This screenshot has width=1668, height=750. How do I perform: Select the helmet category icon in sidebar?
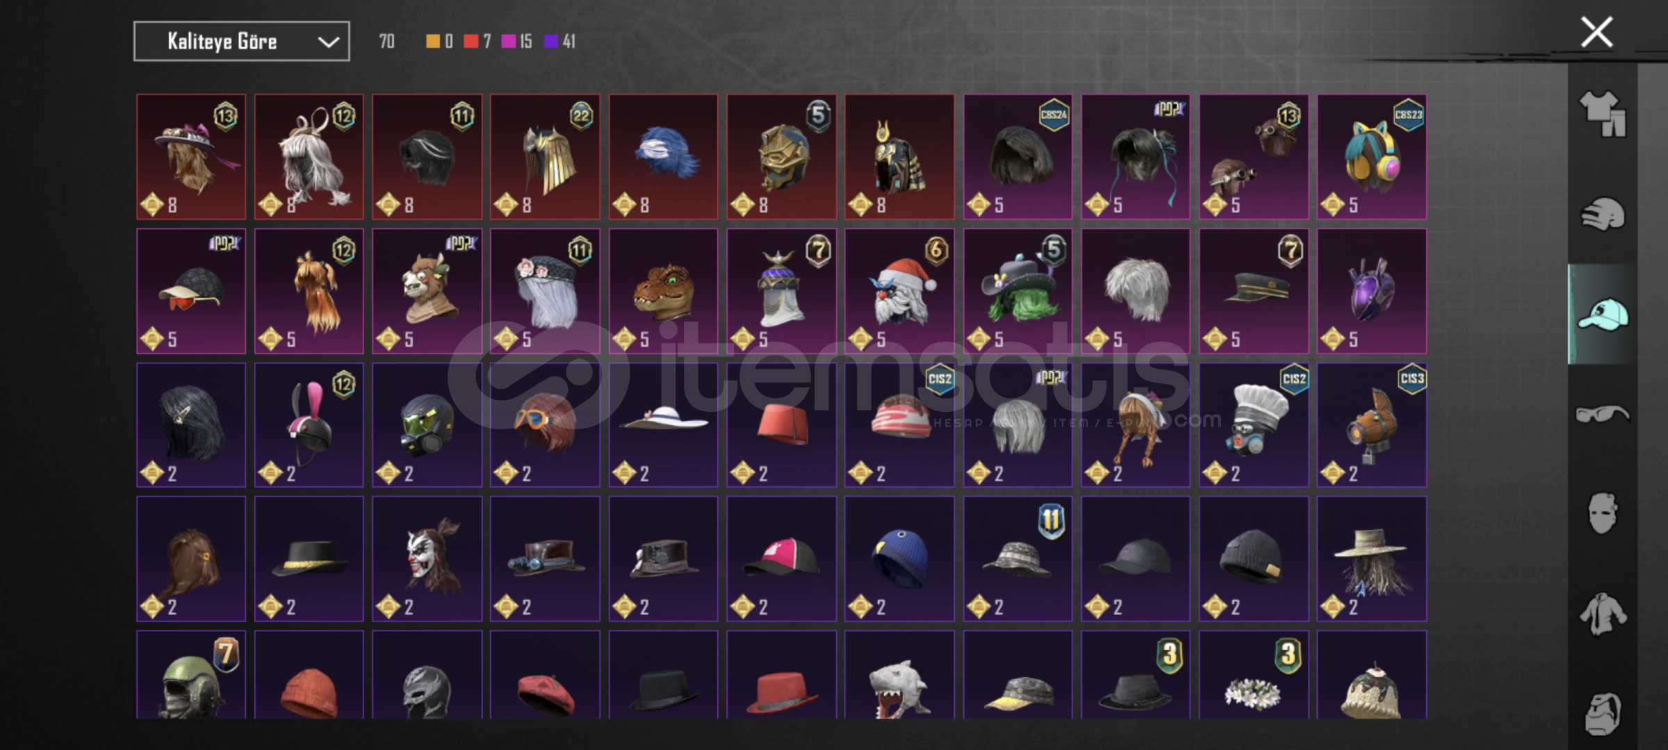[1603, 214]
